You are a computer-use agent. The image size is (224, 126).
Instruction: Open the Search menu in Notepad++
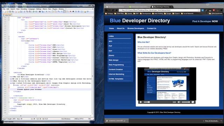[x=13, y=9]
